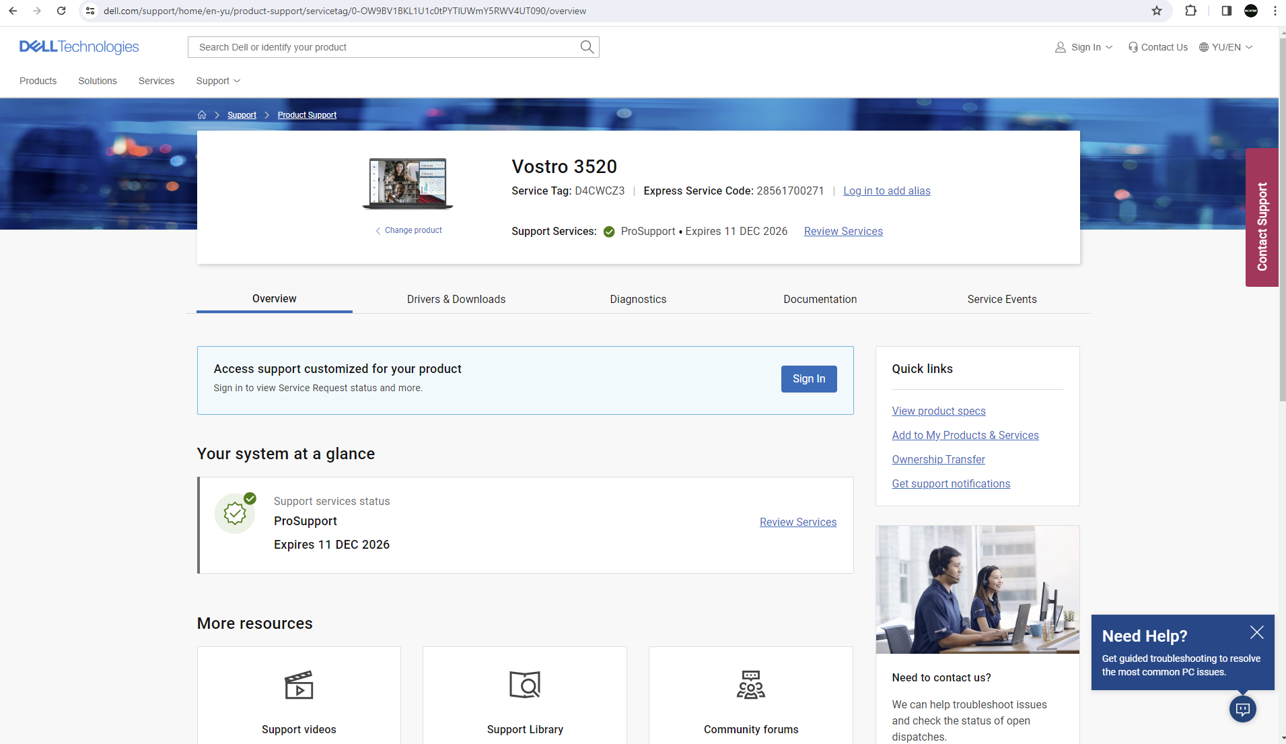Click the Ownership Transfer link
The image size is (1286, 744).
(939, 460)
